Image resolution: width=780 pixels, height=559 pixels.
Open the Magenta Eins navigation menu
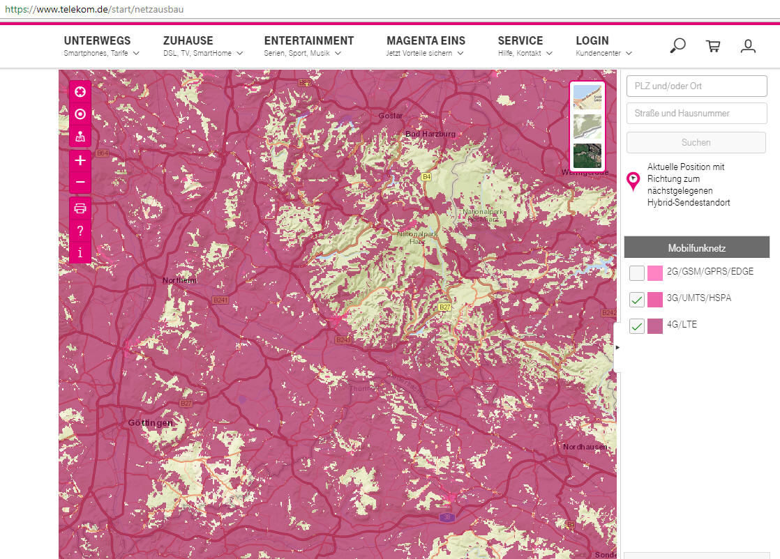tap(426, 40)
